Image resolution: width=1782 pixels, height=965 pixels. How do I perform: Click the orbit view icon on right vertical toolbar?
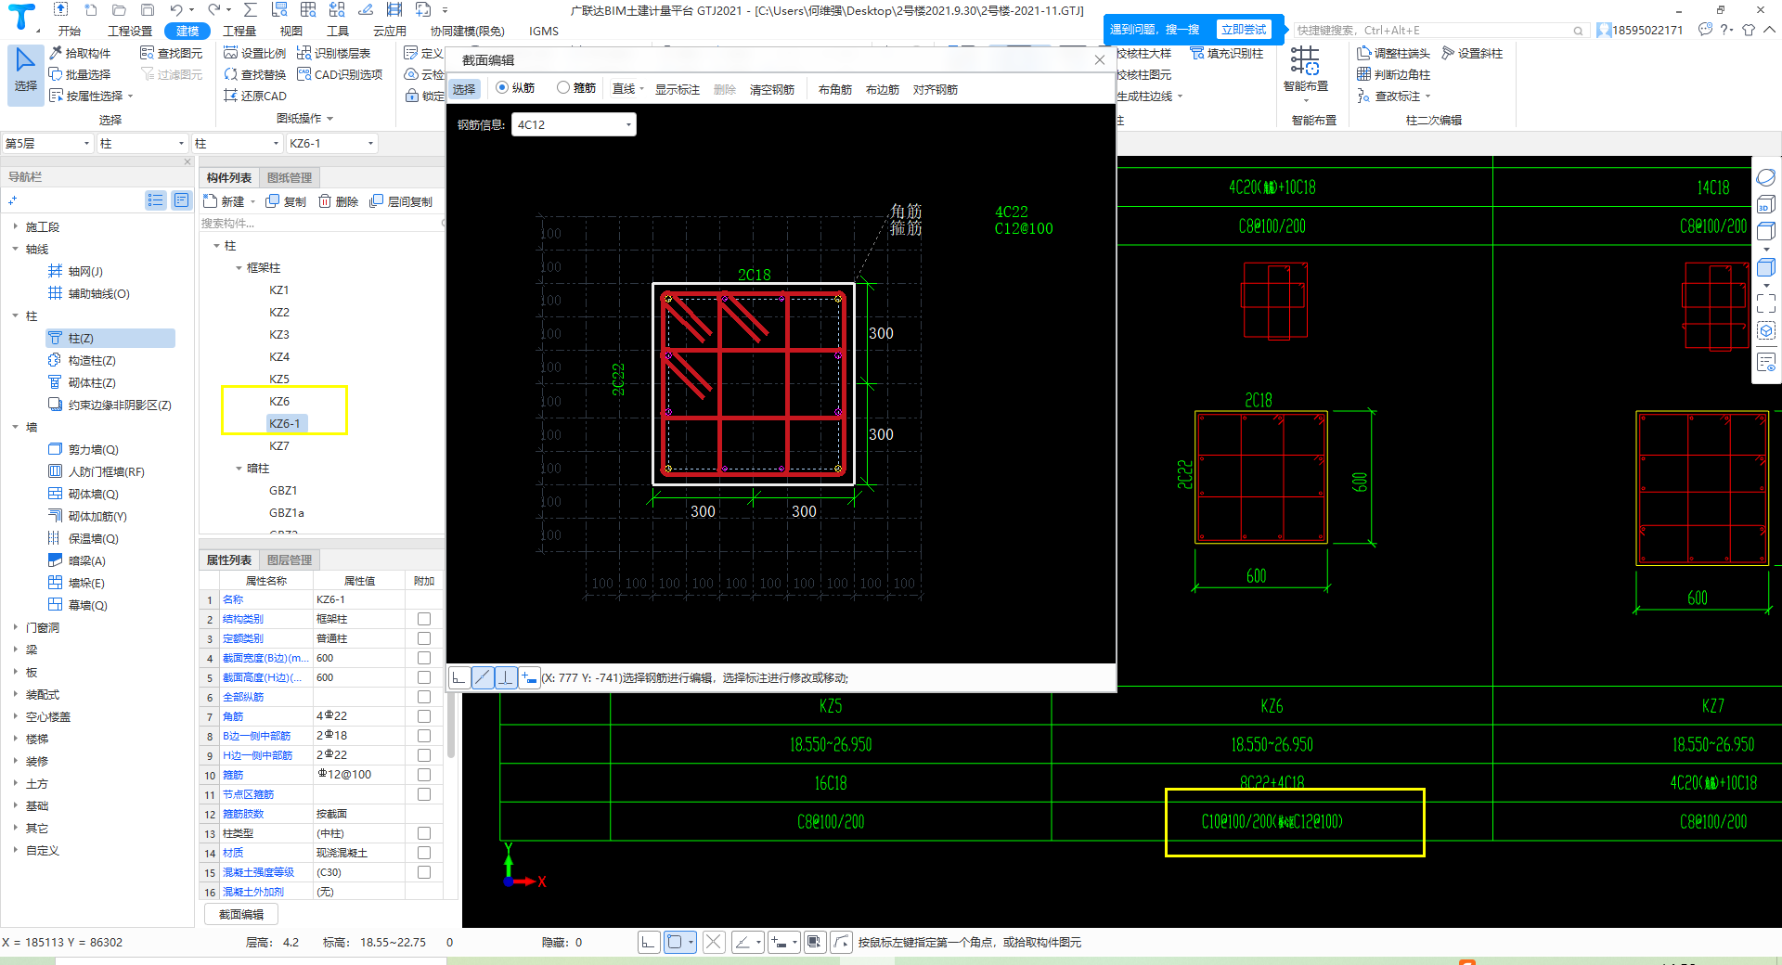coord(1766,176)
